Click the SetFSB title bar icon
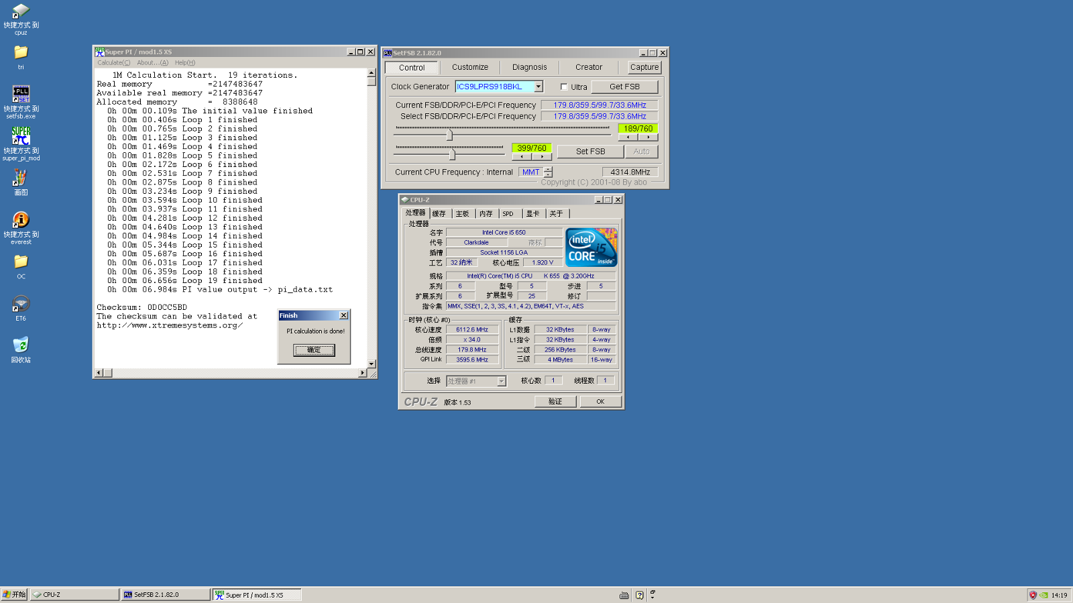The width and height of the screenshot is (1073, 603). point(388,53)
